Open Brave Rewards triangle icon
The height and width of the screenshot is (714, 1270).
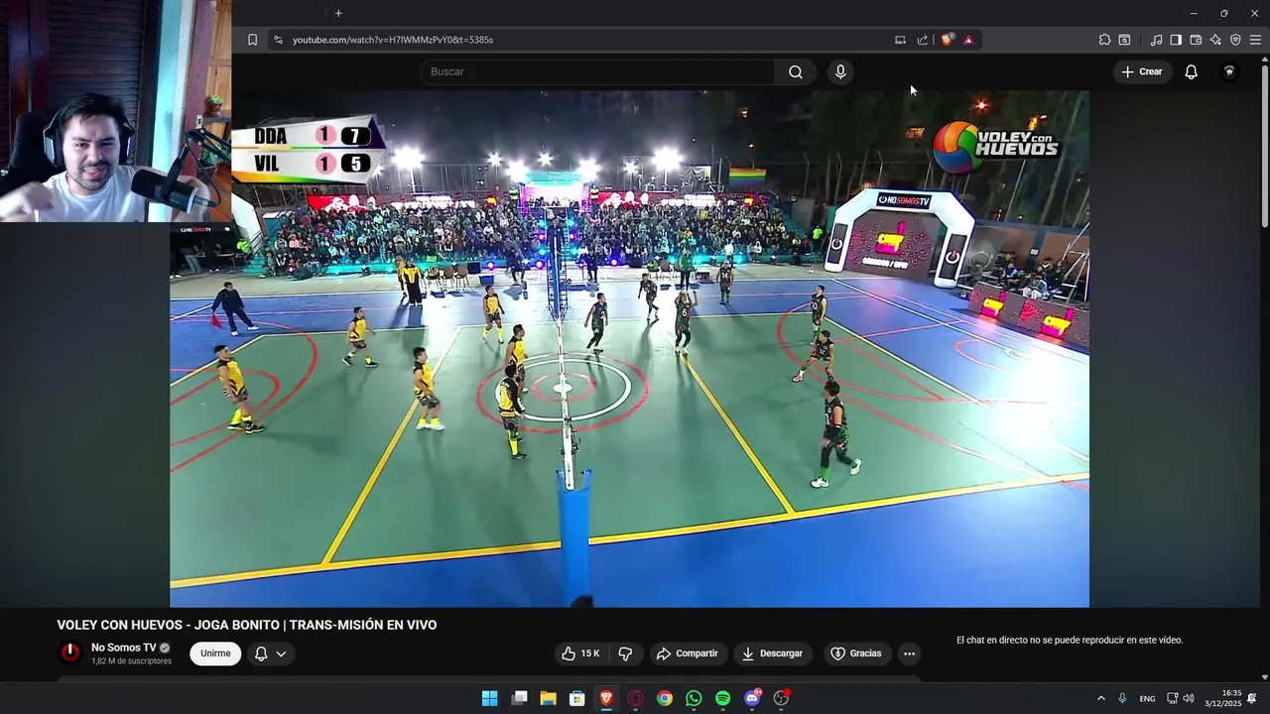(x=968, y=40)
